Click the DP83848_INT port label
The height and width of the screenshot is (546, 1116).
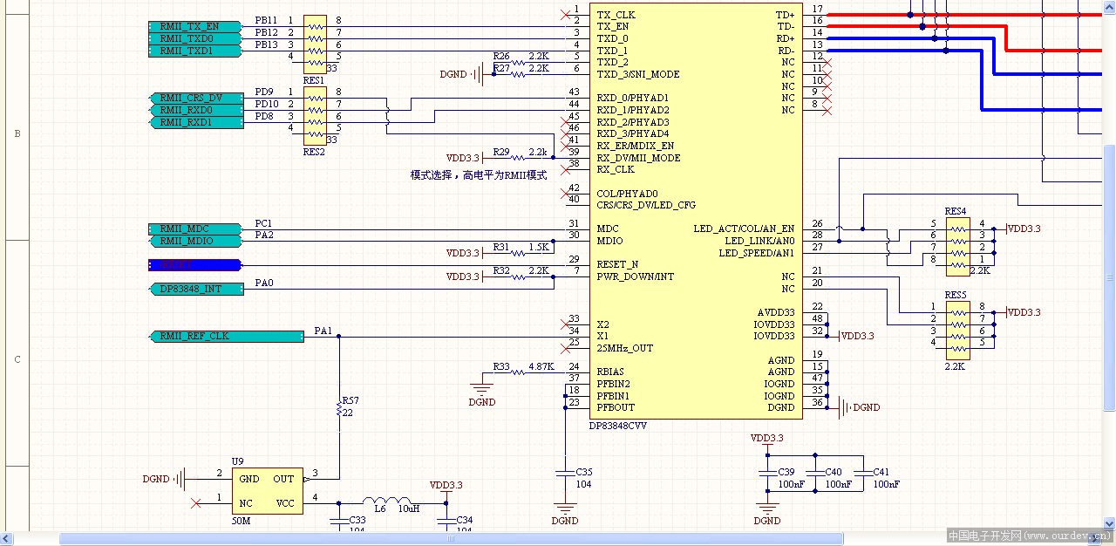pos(195,288)
